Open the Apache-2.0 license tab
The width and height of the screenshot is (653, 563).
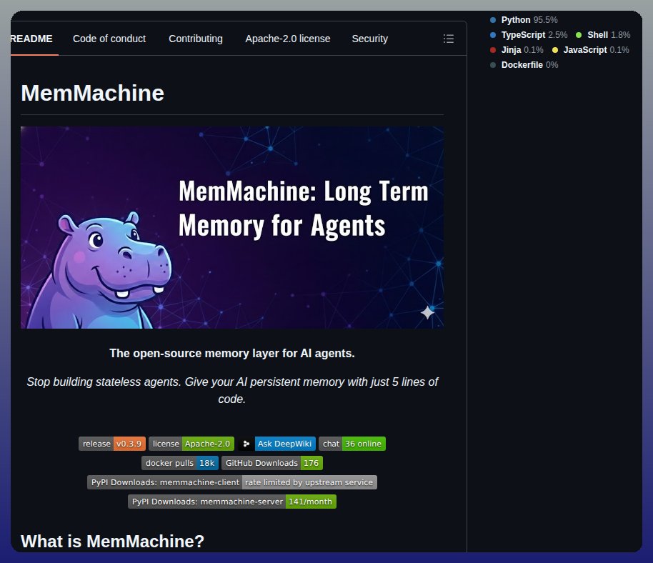tap(288, 39)
